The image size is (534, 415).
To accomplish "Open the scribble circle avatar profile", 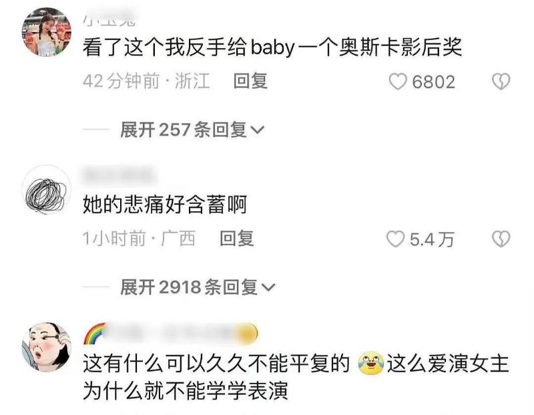I will tap(47, 190).
